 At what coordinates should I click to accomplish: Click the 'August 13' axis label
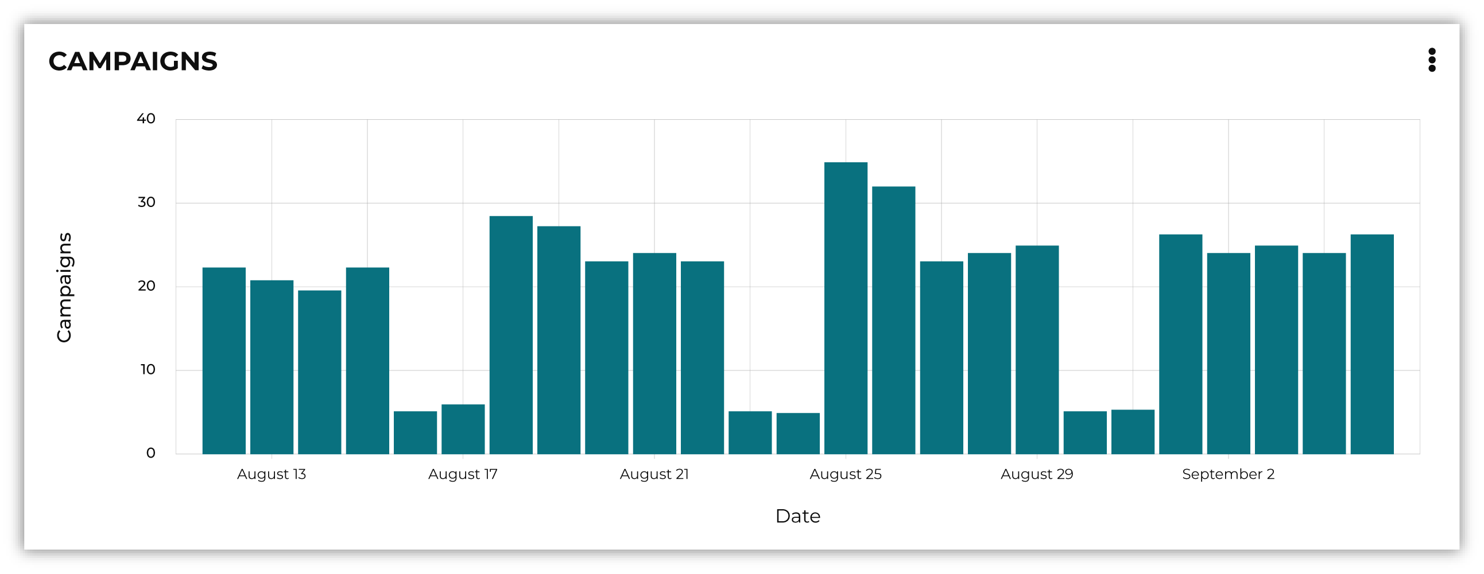coord(272,474)
